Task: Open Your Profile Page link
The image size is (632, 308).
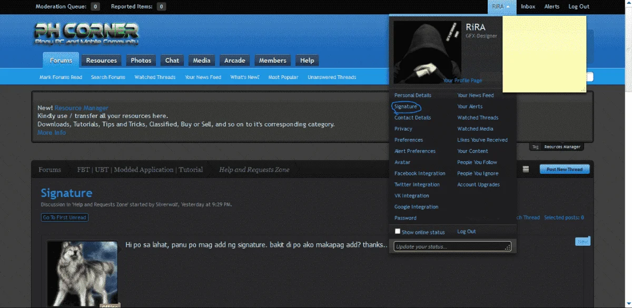Action: 462,81
